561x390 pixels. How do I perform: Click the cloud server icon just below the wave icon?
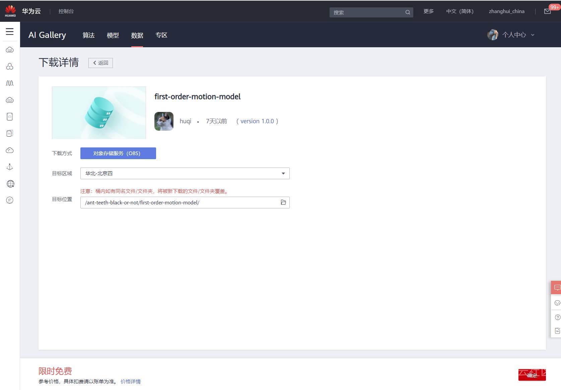10,100
